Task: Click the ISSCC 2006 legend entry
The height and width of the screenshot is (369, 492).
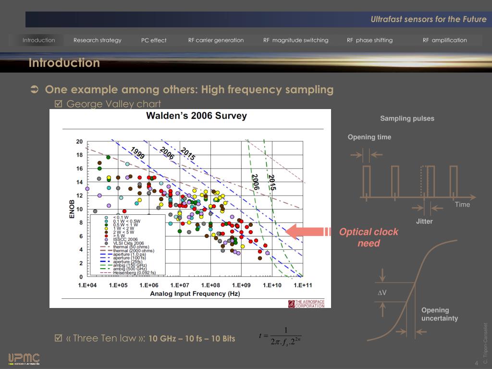Action: coord(121,239)
